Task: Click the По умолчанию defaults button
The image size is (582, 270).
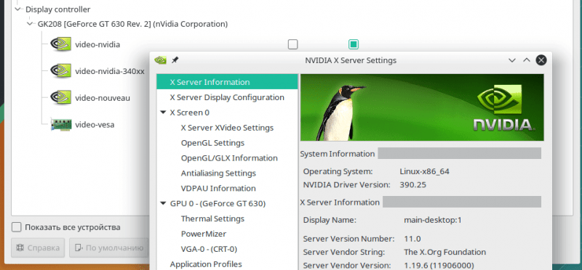Action: pyautogui.click(x=108, y=247)
